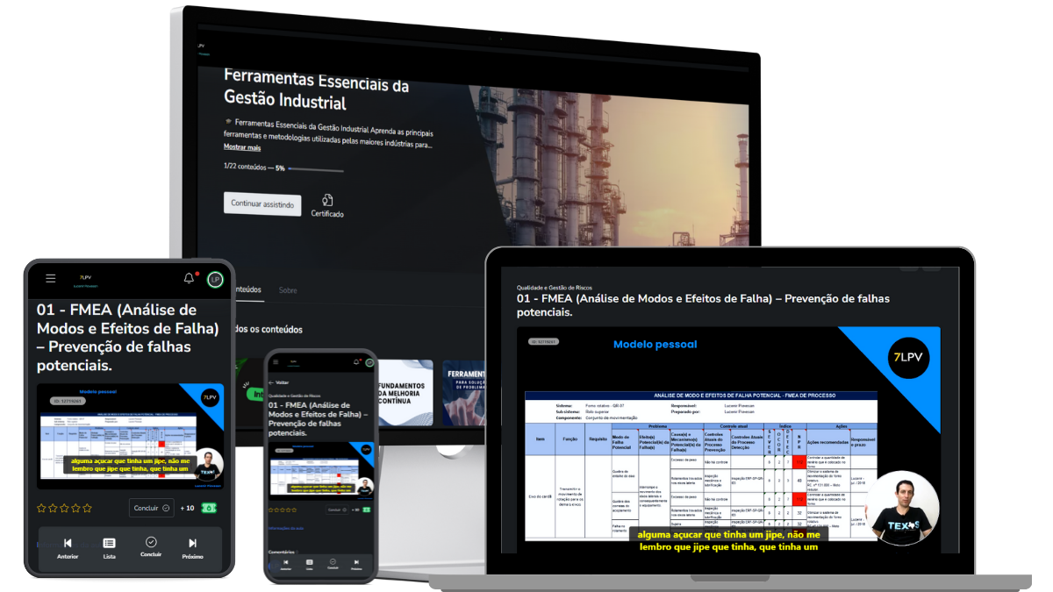Click the notification bell on the tablet
The image size is (1053, 592).
(x=189, y=278)
